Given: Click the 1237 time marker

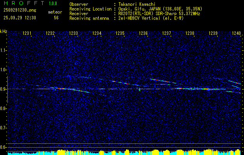Looking at the screenshot, I should [x=167, y=33].
